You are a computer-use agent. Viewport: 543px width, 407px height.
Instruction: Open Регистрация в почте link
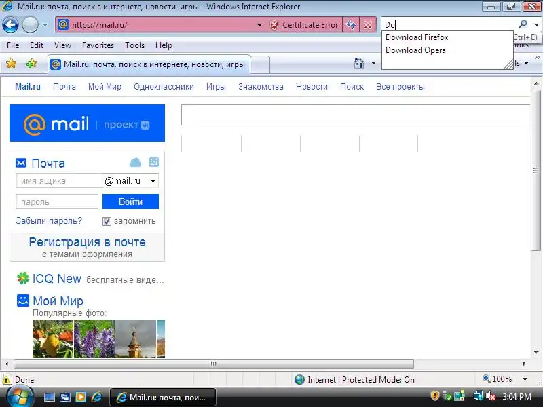point(88,242)
